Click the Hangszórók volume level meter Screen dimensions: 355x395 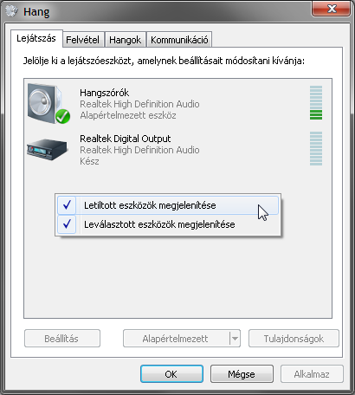316,102
